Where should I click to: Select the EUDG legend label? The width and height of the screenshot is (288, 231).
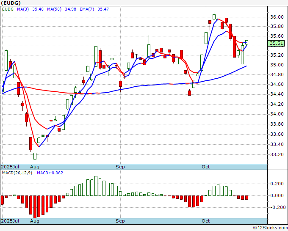click(x=8, y=9)
